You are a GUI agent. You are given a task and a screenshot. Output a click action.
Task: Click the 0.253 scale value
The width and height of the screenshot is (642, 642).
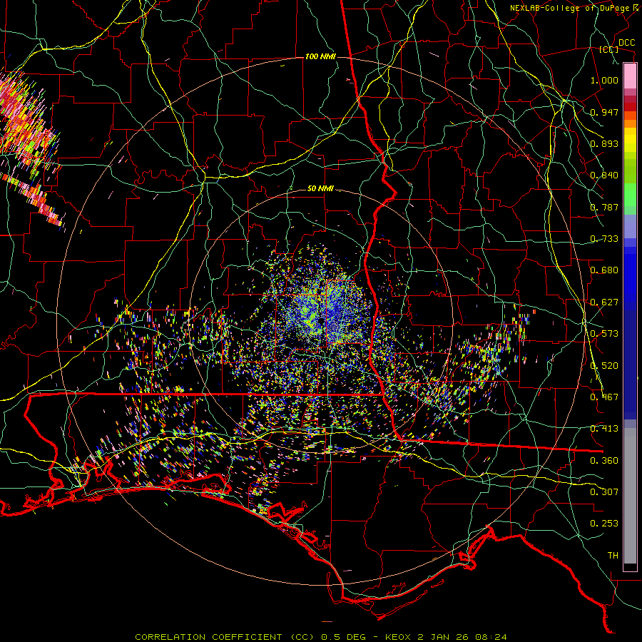coord(604,524)
